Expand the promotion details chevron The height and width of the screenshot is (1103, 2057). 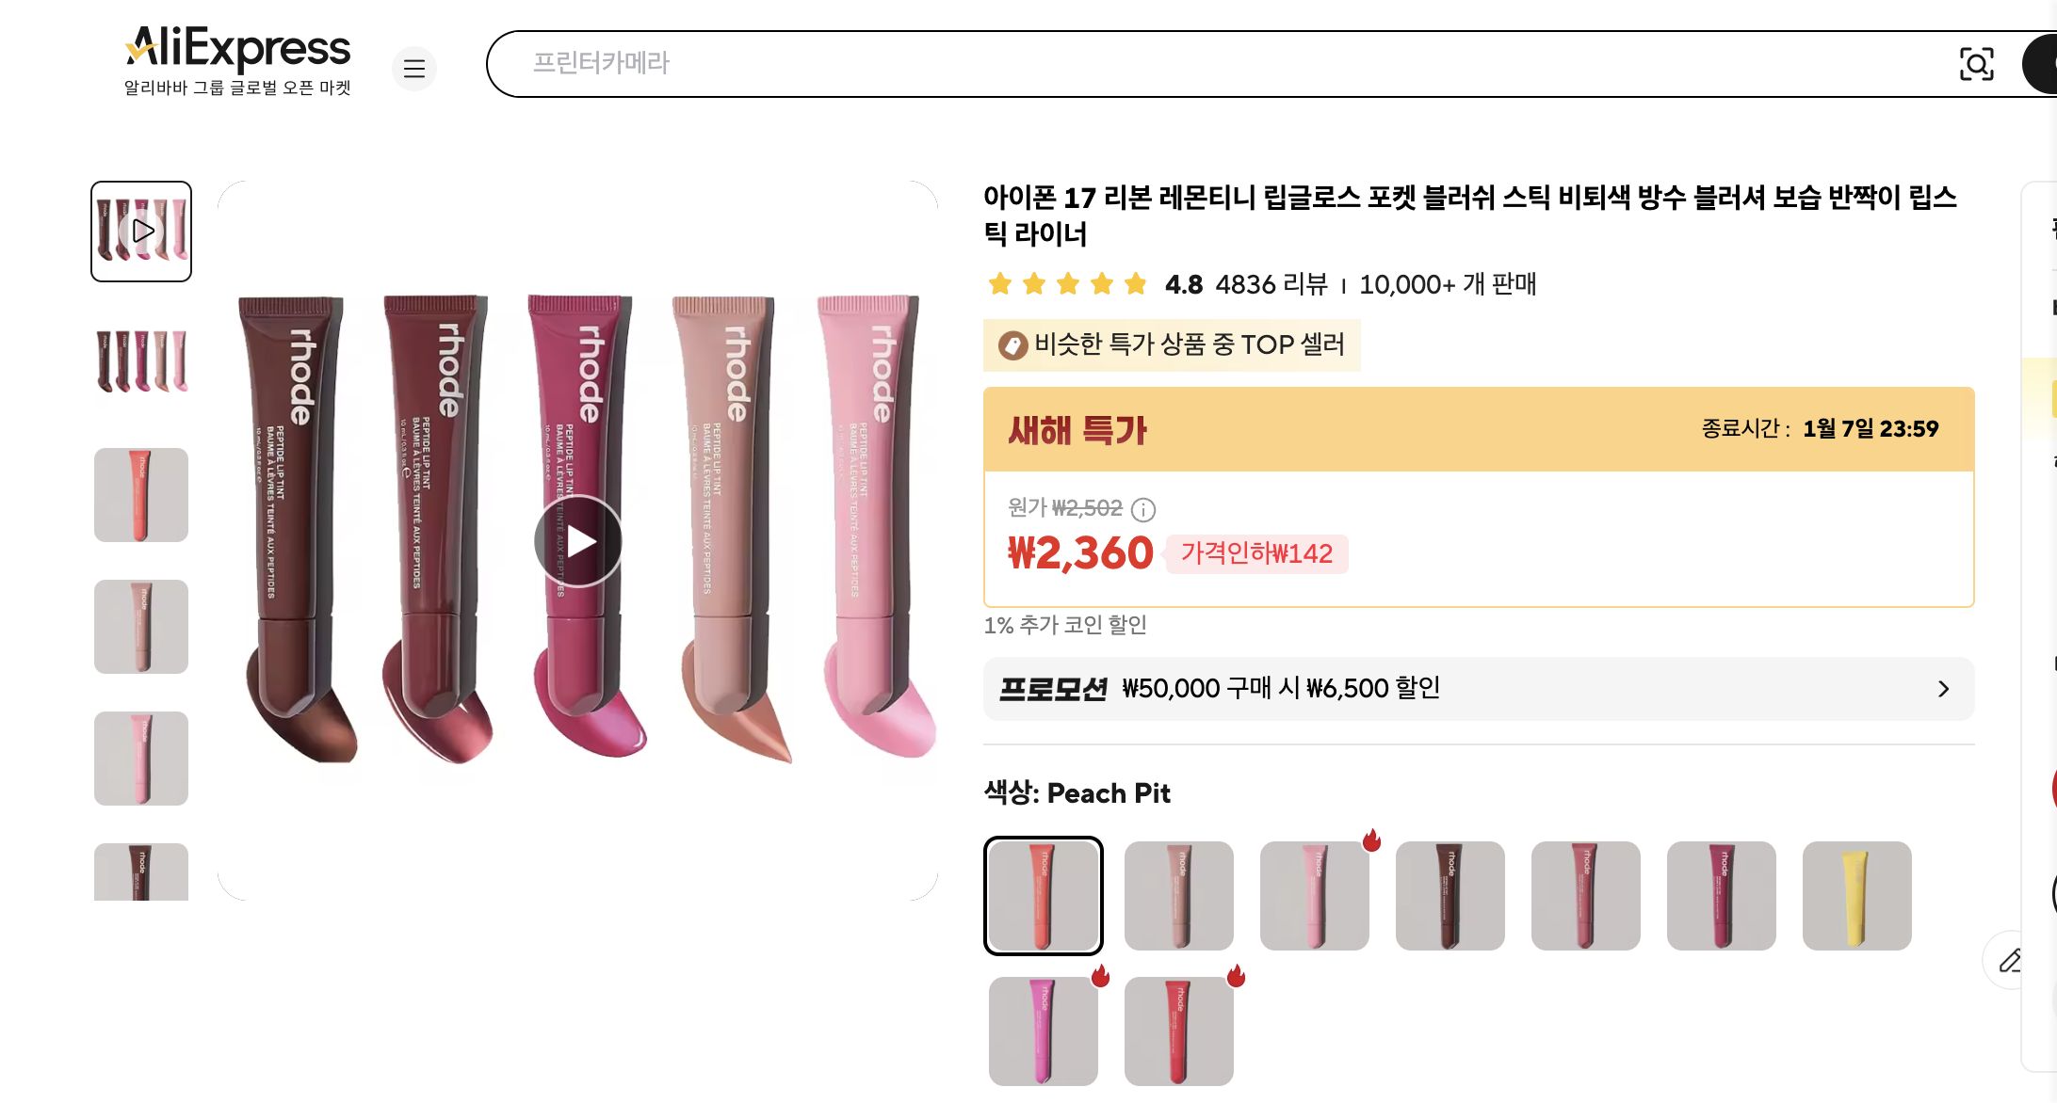pyautogui.click(x=1942, y=688)
